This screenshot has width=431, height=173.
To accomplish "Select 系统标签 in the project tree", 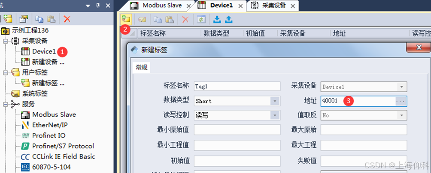I will [x=35, y=94].
